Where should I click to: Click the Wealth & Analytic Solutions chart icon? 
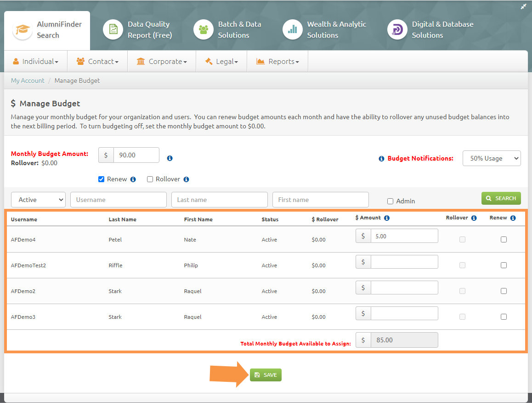pos(293,29)
